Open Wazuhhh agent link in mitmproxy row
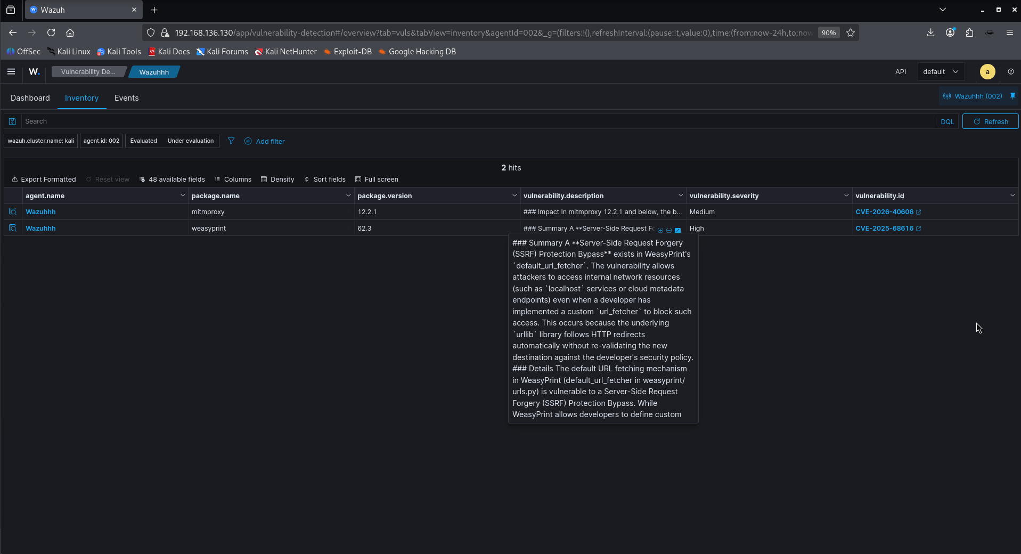The height and width of the screenshot is (554, 1021). [40, 212]
